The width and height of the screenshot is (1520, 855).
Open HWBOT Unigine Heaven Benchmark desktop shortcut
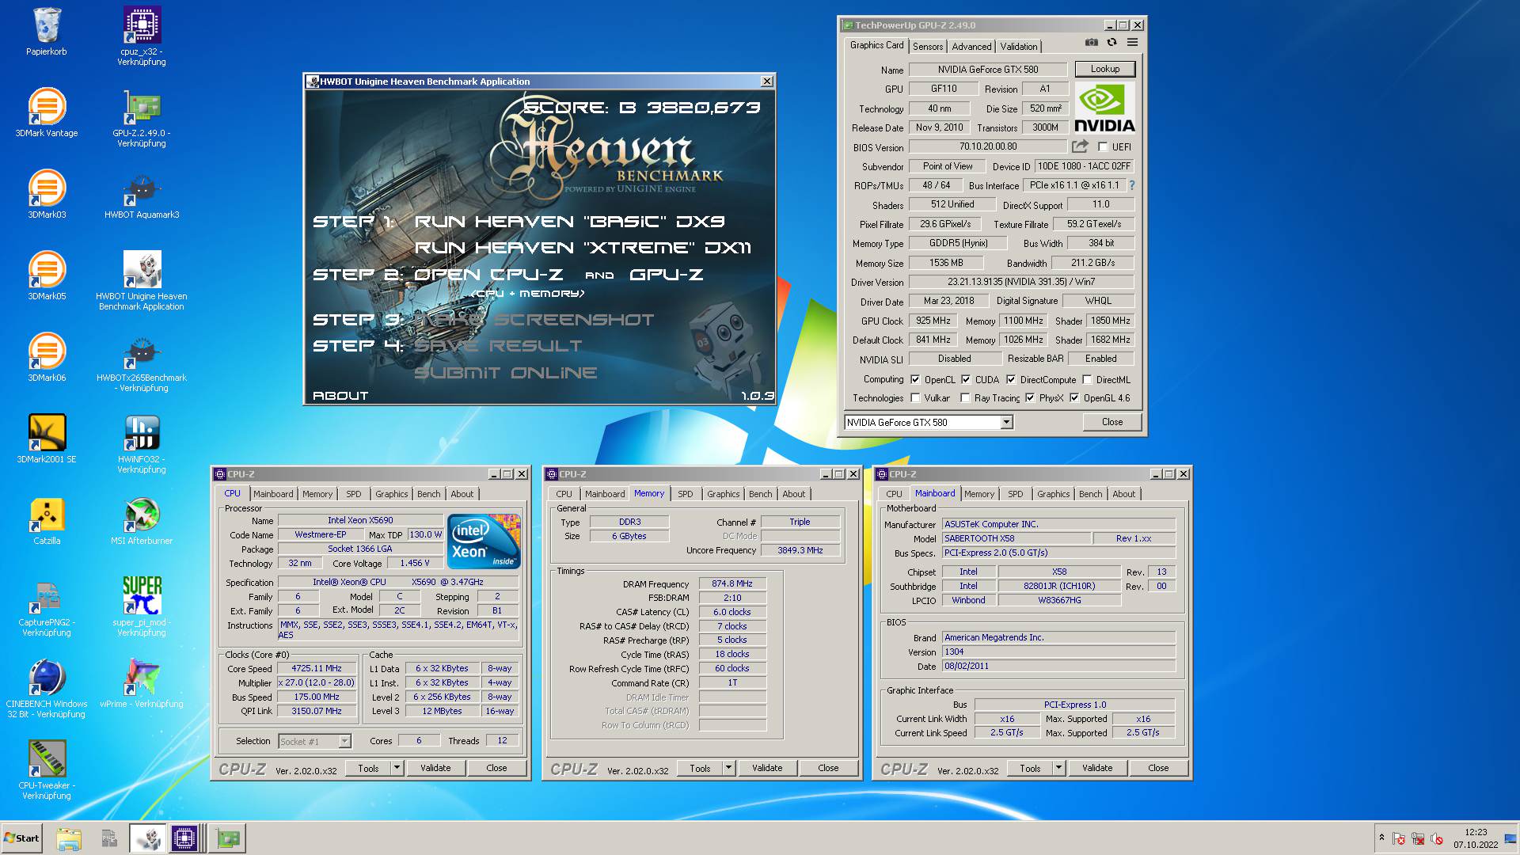142,280
